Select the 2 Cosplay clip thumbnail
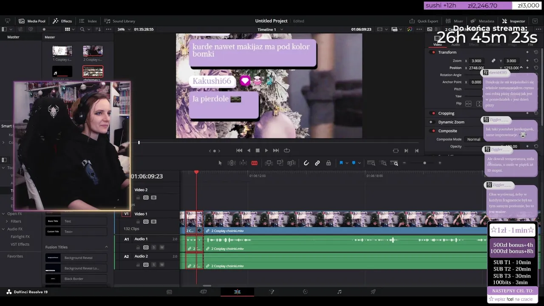This screenshot has height=306, width=544. [93, 51]
